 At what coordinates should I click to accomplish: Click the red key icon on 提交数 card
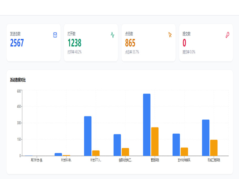[227, 35]
